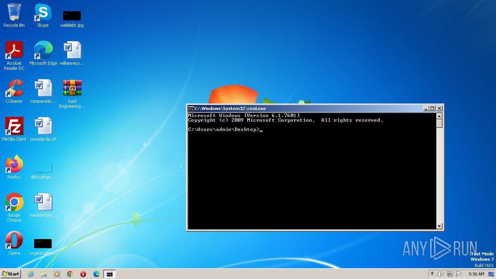Screen dimensions: 496x279
Task: Click the Show desktop button
Action: (x=492, y=274)
